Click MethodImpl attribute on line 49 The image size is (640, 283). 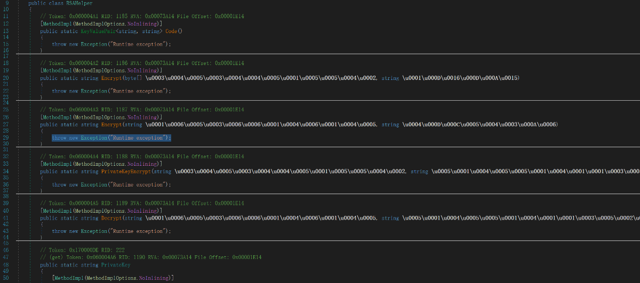click(x=69, y=278)
